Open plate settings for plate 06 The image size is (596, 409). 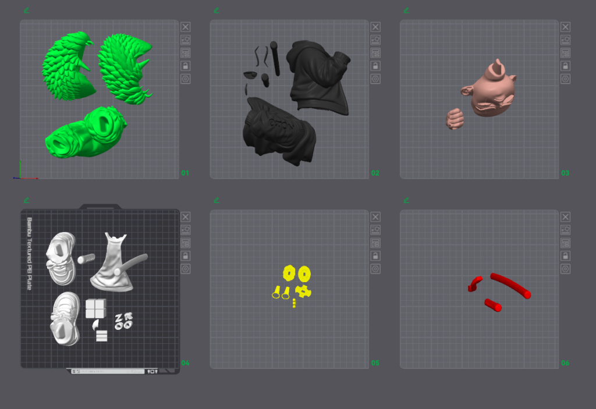[565, 269]
